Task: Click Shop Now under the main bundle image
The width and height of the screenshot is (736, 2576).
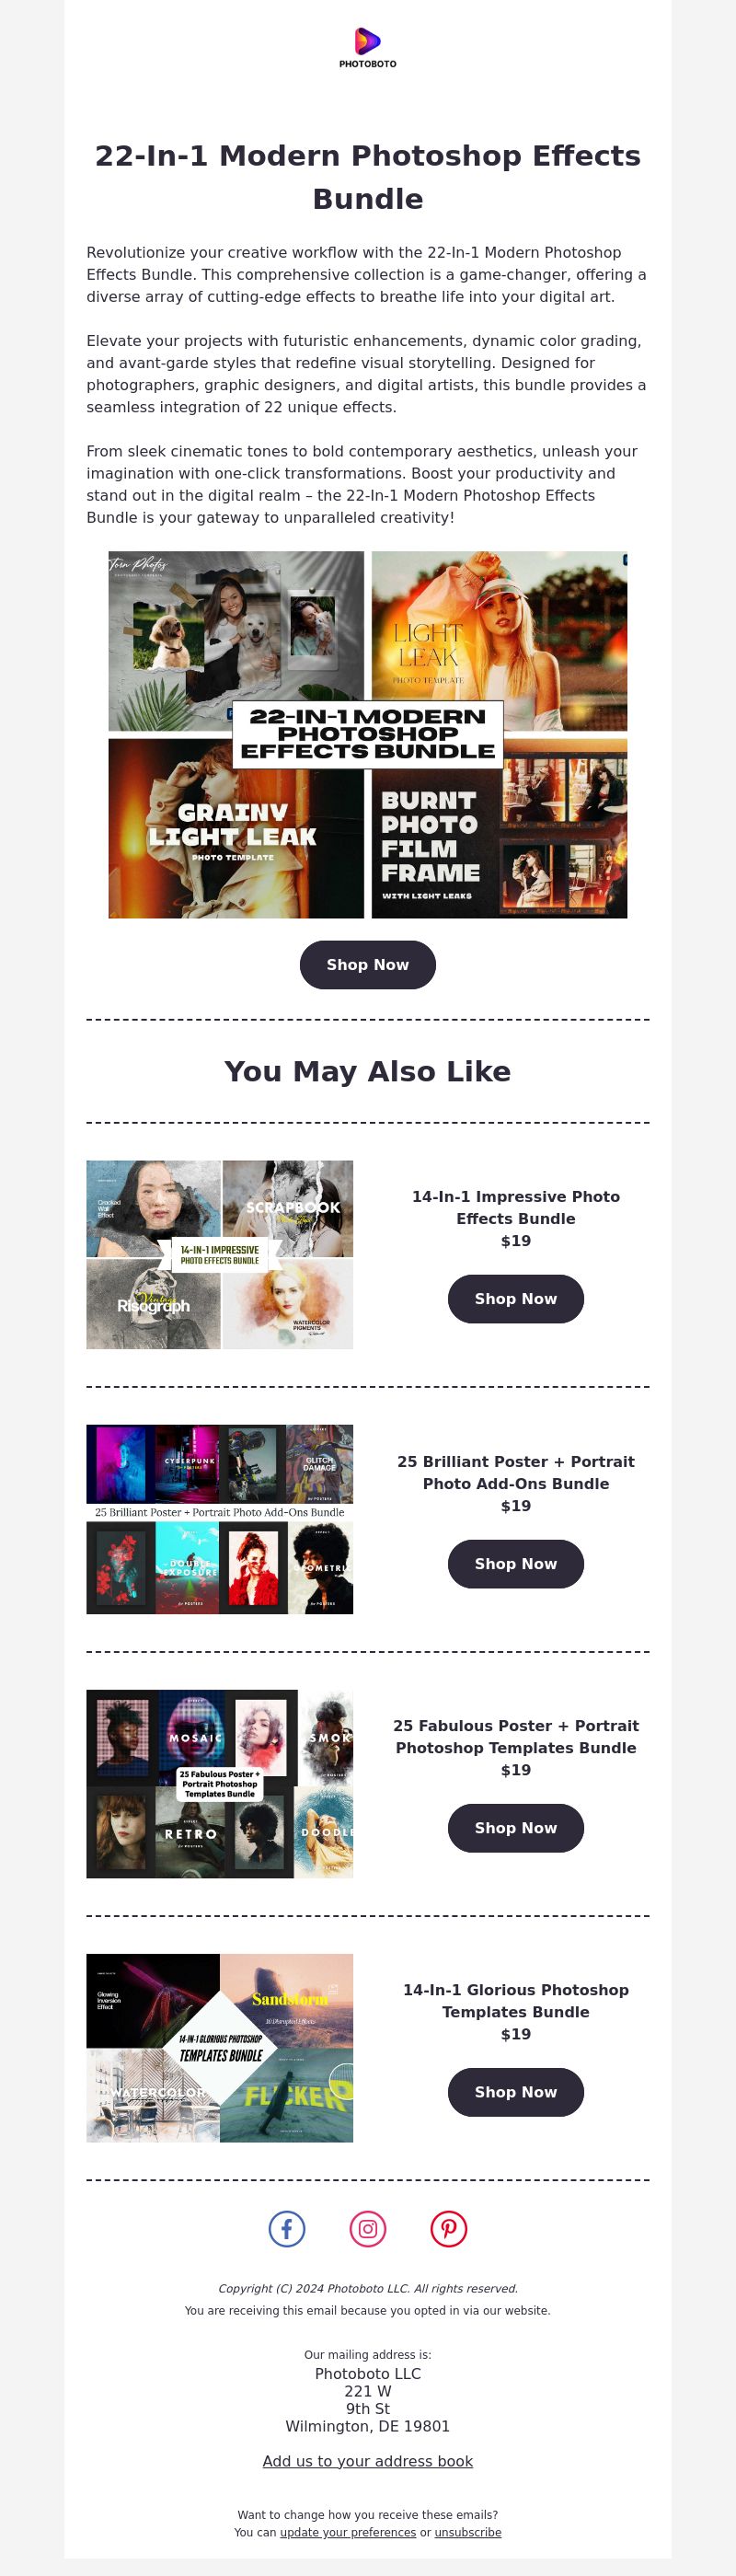Action: (368, 965)
